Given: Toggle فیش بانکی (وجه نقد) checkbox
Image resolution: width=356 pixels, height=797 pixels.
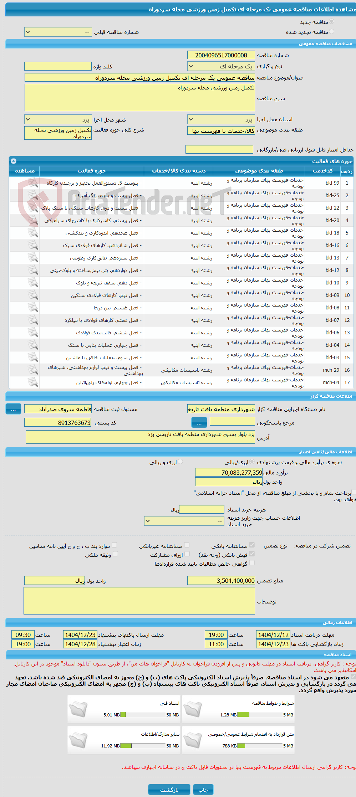Looking at the screenshot, I should point(252,554).
